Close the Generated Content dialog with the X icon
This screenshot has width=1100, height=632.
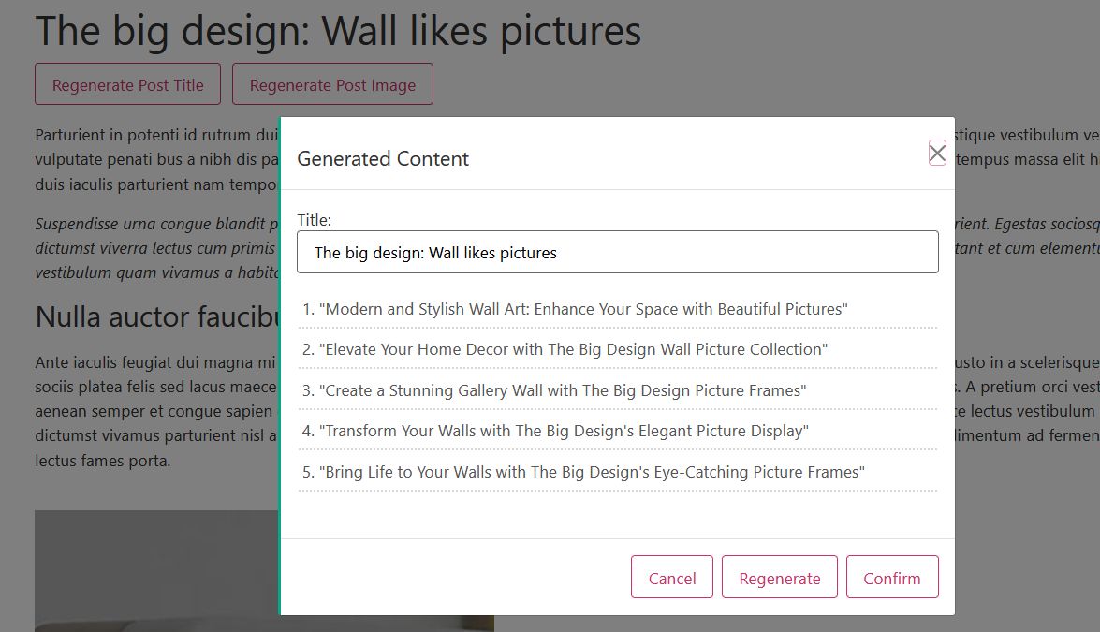(x=937, y=154)
